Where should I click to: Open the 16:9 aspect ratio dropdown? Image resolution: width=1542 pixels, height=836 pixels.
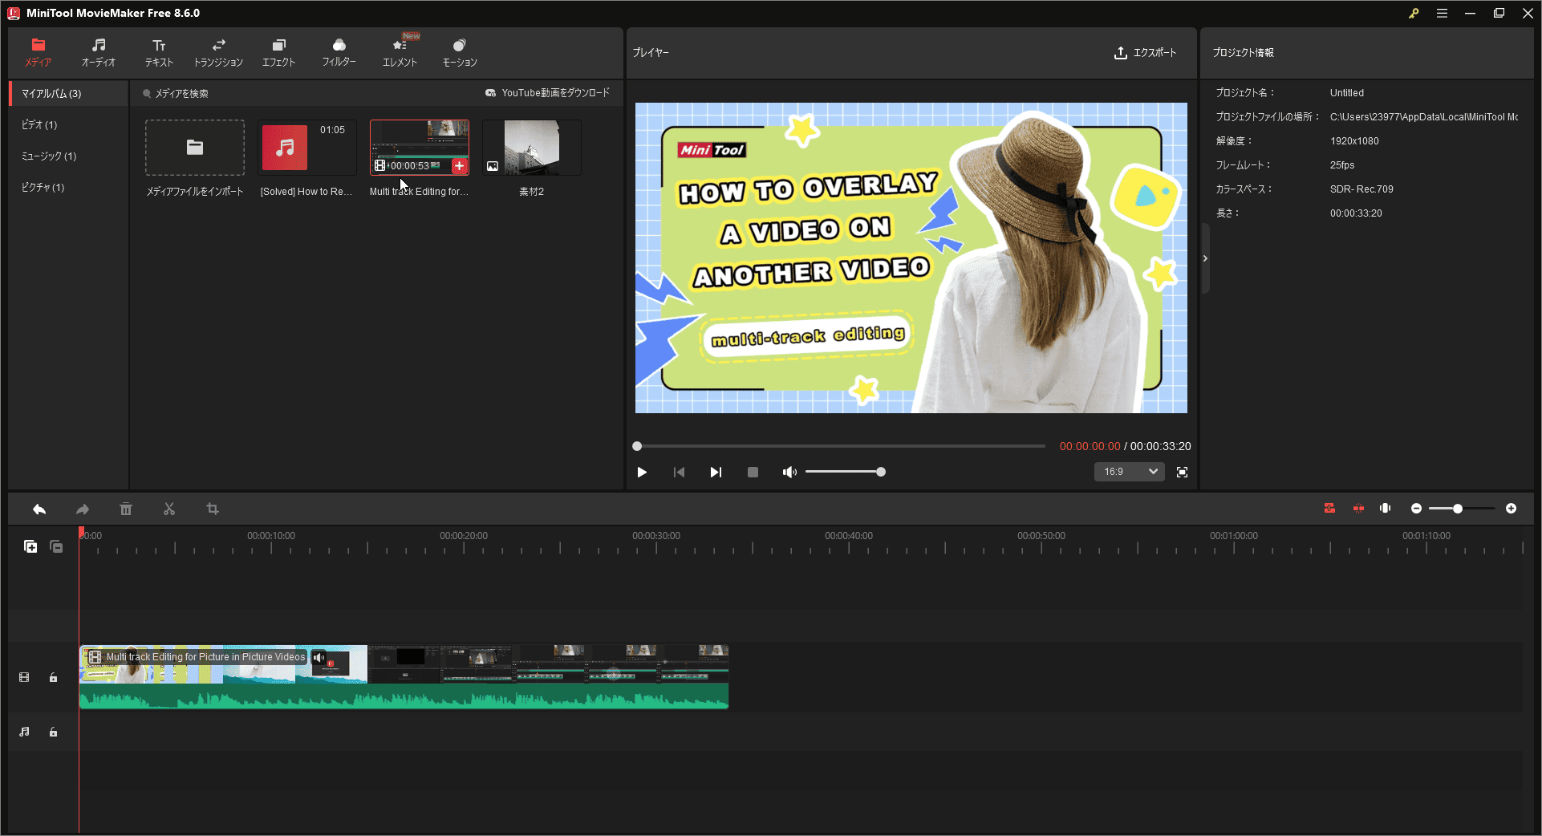tap(1128, 472)
